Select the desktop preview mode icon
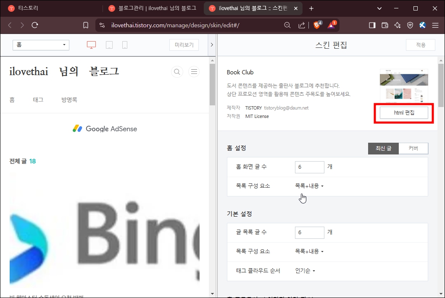The width and height of the screenshot is (445, 298). (x=91, y=44)
